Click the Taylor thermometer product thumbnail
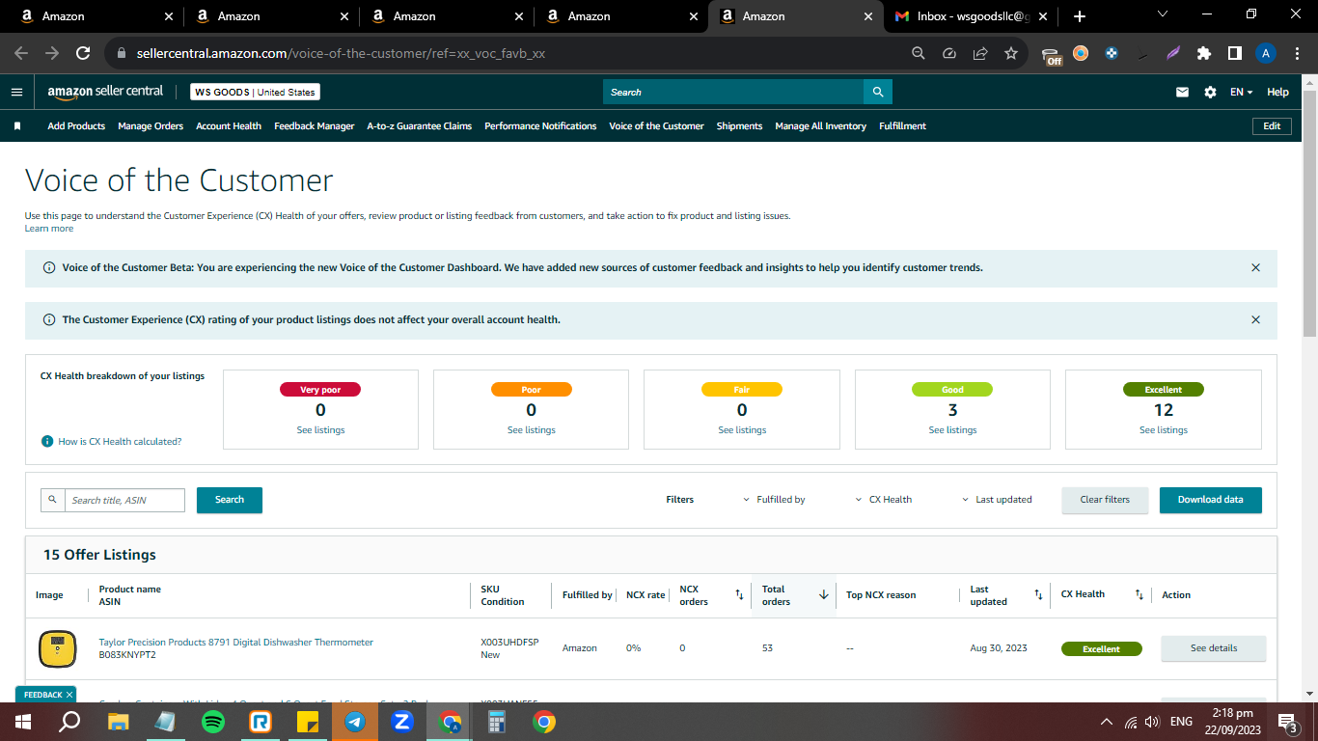This screenshot has width=1318, height=741. (x=58, y=648)
